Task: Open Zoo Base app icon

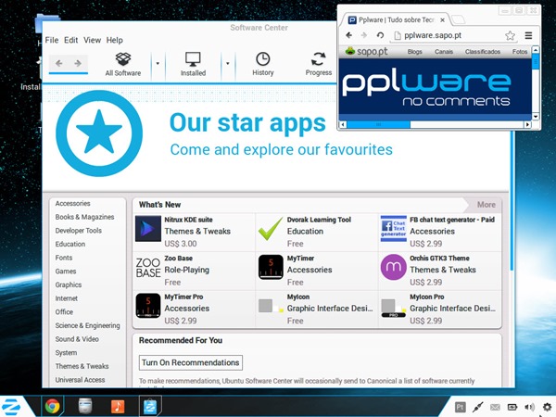Action: pyautogui.click(x=148, y=268)
